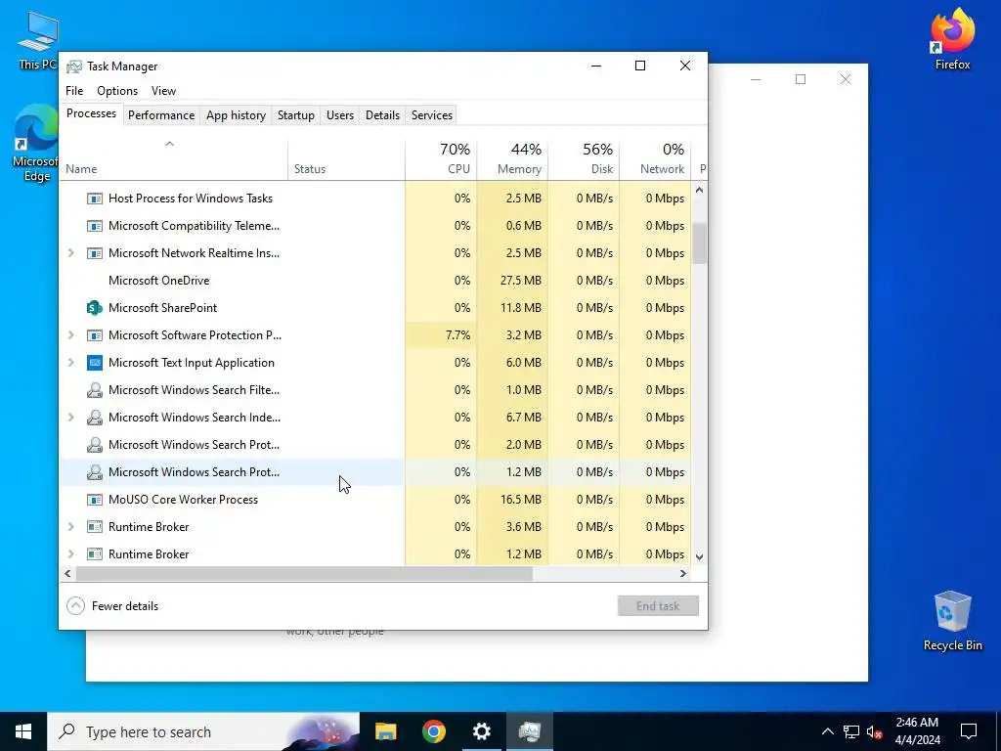Sort processes by CPU column

tap(441, 158)
